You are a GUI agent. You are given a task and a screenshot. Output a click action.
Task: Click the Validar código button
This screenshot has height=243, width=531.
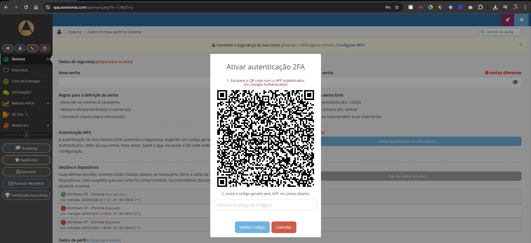click(x=252, y=227)
